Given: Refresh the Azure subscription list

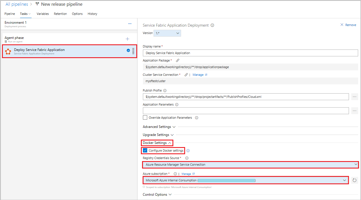Looking at the screenshot, I should [x=354, y=180].
